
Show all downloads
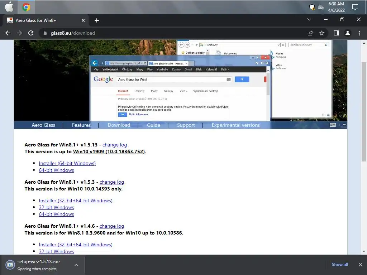[x=340, y=265]
